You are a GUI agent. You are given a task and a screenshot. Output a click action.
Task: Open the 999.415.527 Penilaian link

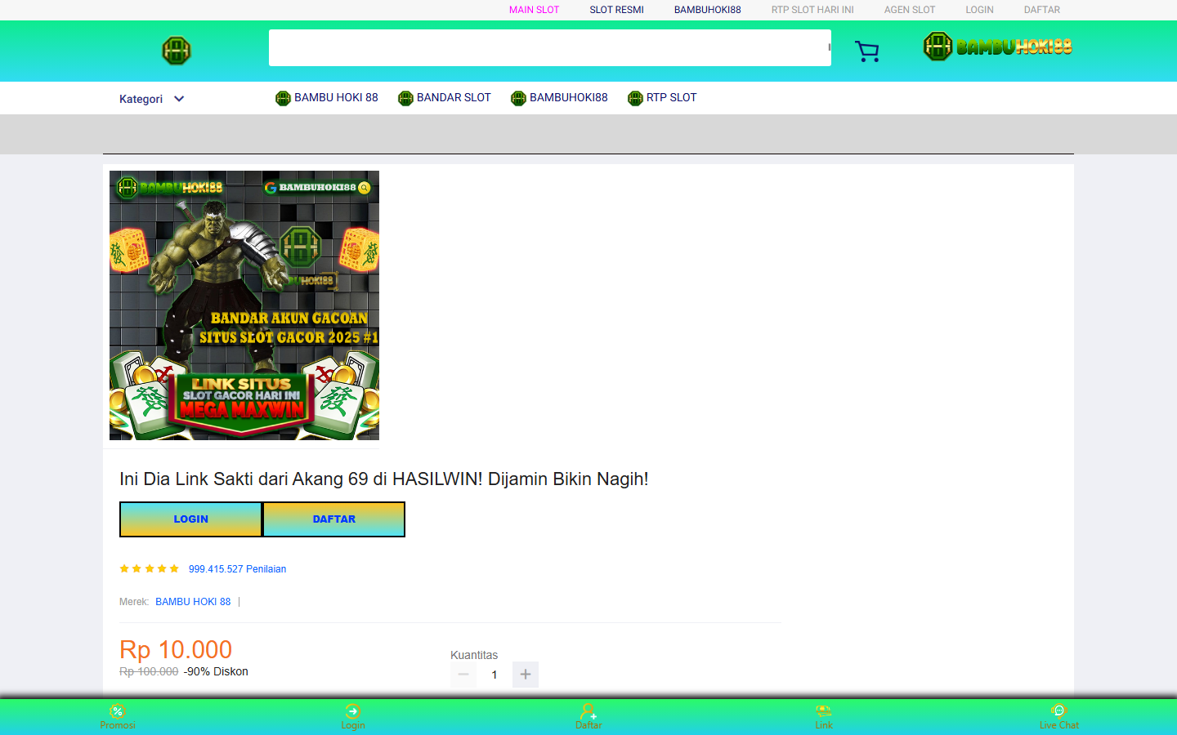tap(237, 569)
